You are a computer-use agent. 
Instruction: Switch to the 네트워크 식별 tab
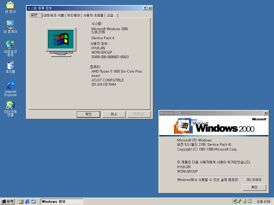pos(54,15)
